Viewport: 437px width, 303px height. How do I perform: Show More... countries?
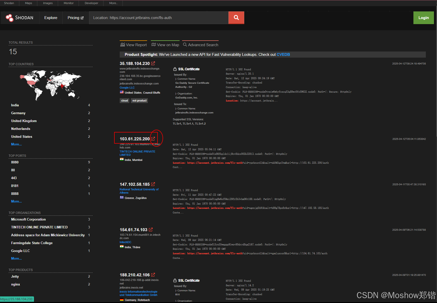point(16,144)
